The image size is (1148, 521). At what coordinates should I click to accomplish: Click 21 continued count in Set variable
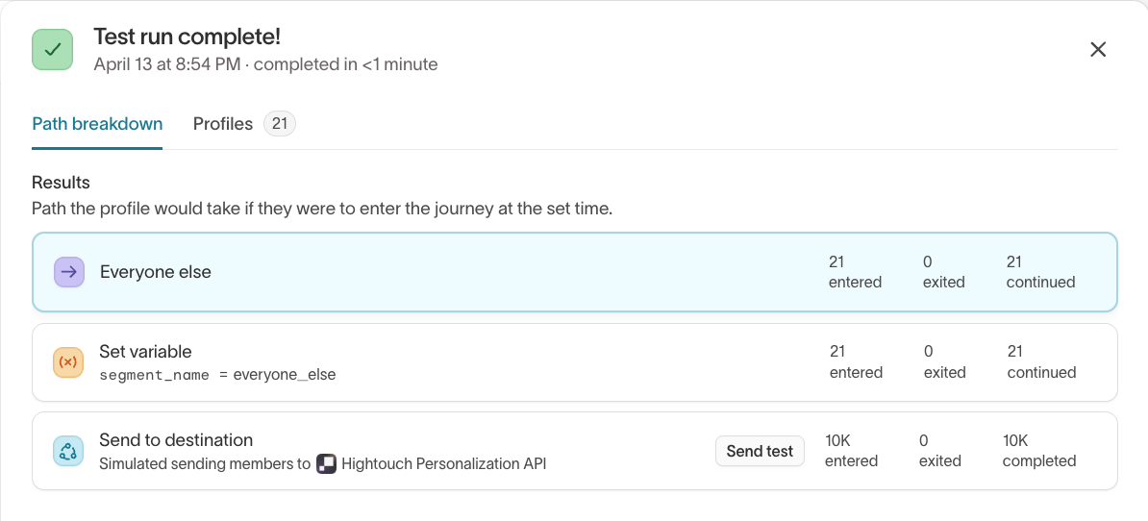[x=1041, y=361]
